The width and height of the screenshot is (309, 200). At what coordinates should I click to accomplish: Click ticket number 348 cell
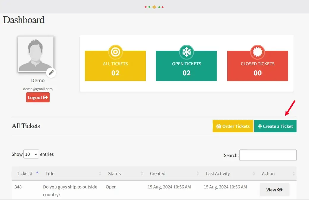click(x=18, y=187)
